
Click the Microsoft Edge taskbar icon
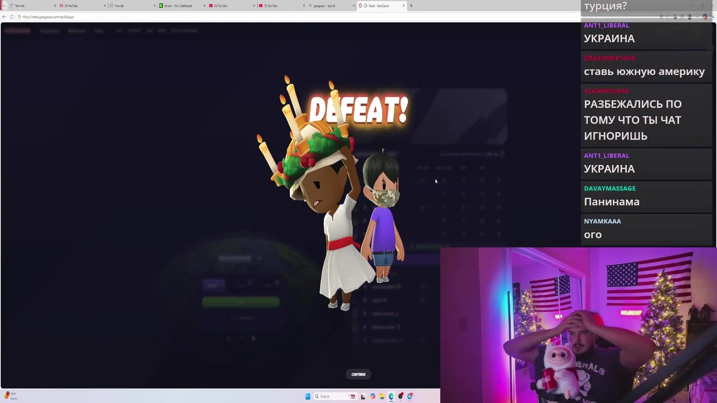(391, 396)
